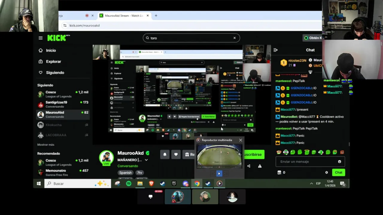Open Memounstro recommended channel
383x215 pixels.
point(63,173)
